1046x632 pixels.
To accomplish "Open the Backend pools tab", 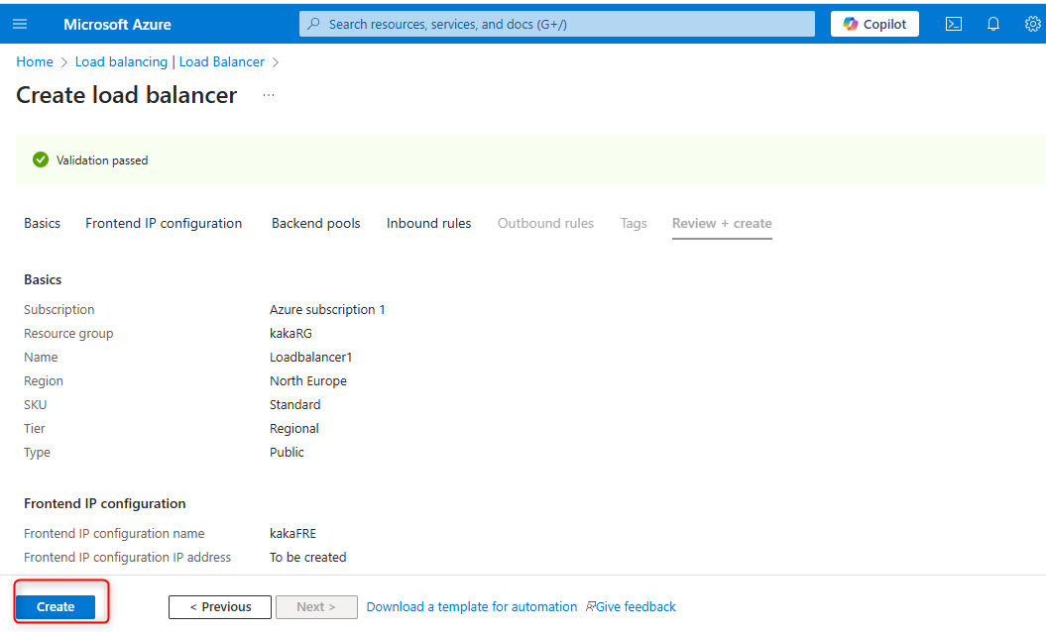I will [315, 223].
